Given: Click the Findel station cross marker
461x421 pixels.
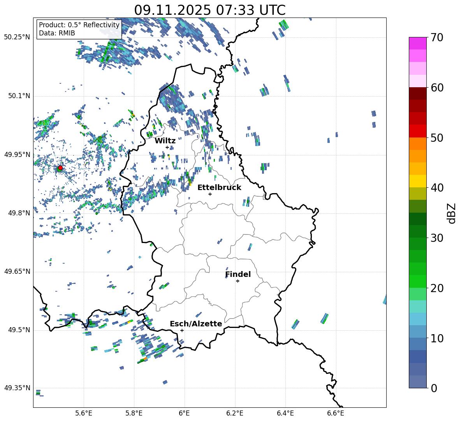Looking at the screenshot, I should tap(238, 281).
